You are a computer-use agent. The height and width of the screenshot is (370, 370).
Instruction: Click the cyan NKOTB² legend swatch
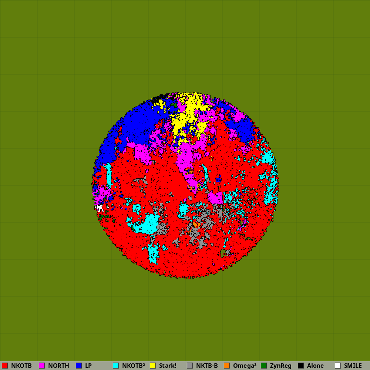click(116, 366)
